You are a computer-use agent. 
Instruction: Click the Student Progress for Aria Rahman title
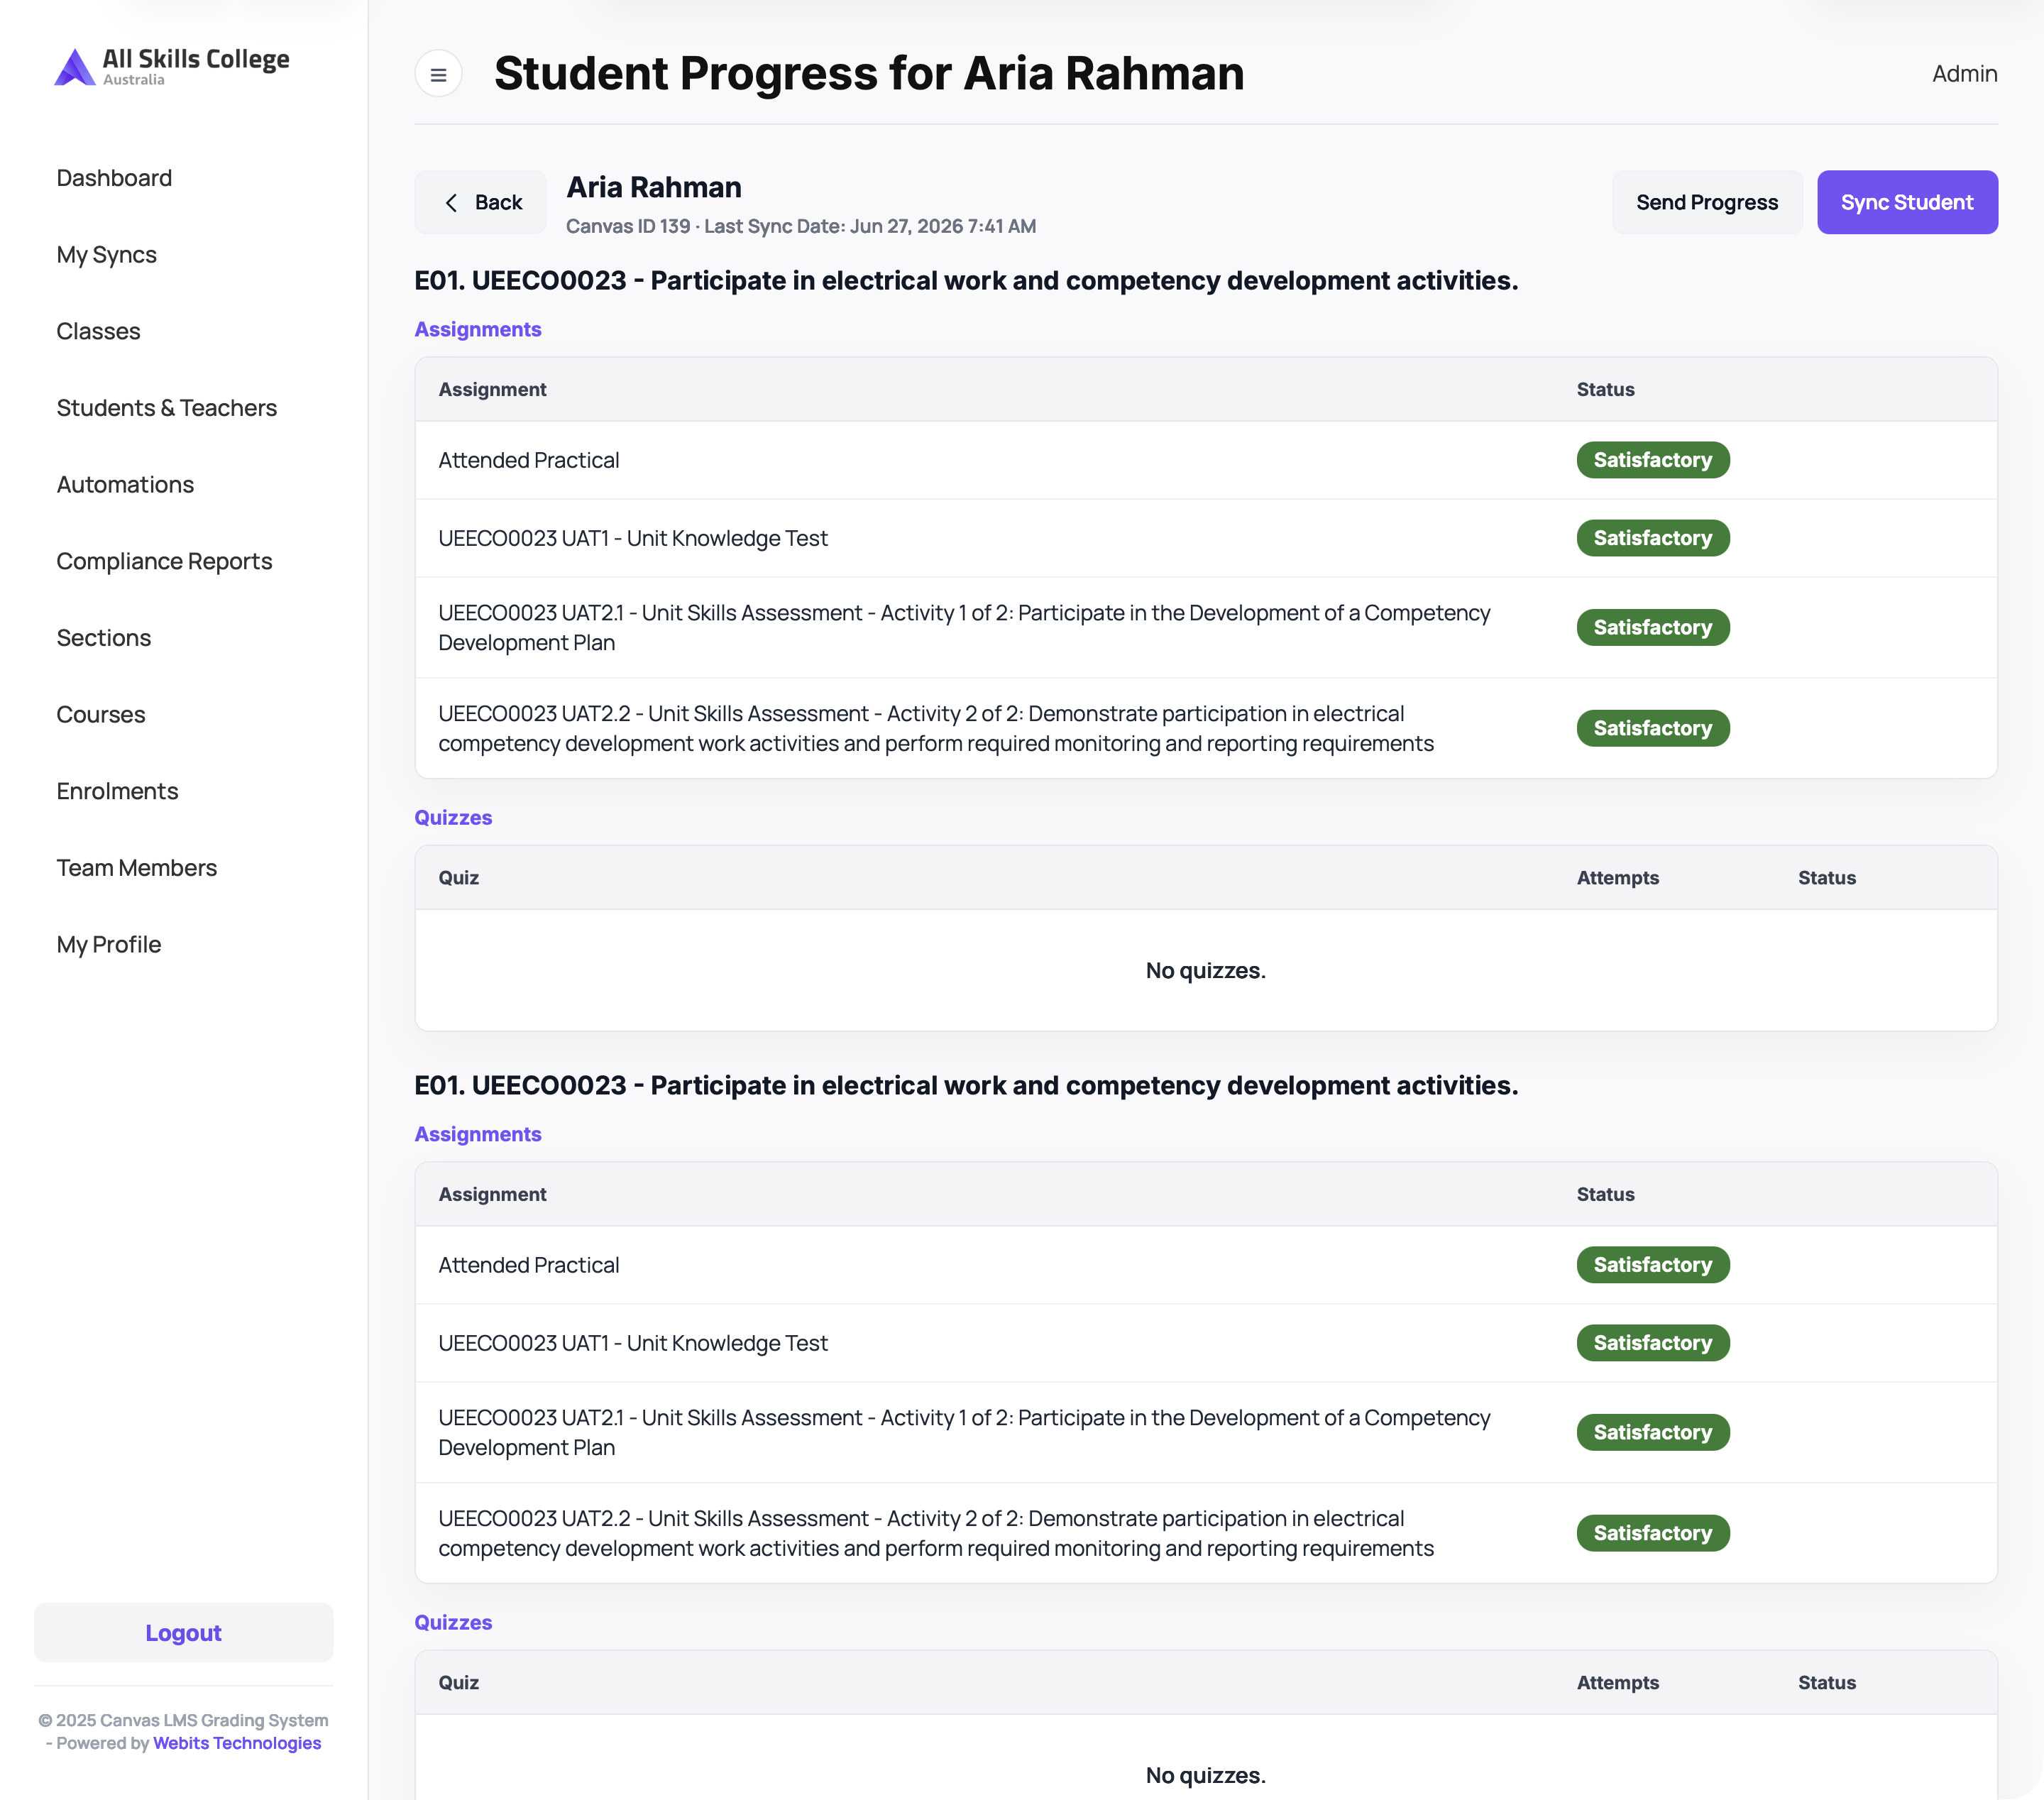(x=869, y=74)
